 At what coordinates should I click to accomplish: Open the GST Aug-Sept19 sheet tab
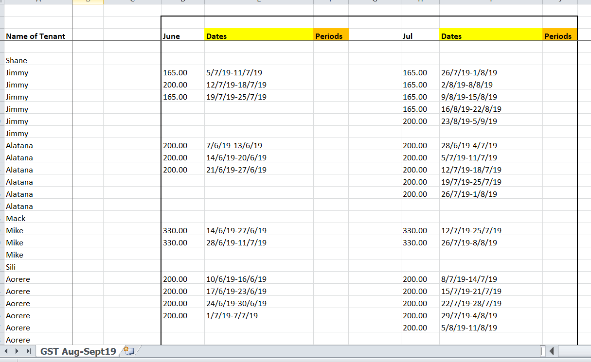click(78, 351)
